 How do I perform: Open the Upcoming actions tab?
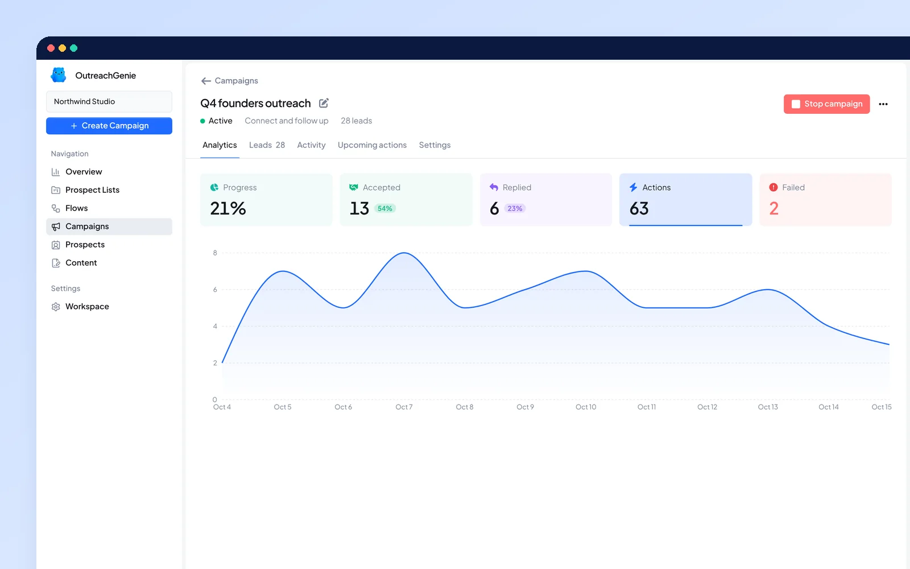[372, 145]
